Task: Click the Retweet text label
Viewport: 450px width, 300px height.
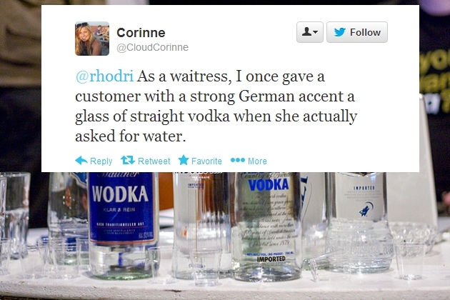Action: pyautogui.click(x=154, y=161)
